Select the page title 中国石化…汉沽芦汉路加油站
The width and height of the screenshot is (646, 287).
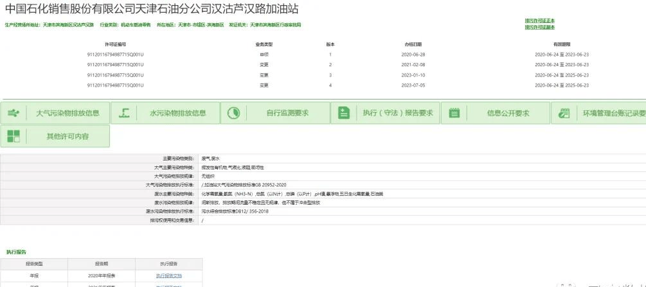(152, 8)
